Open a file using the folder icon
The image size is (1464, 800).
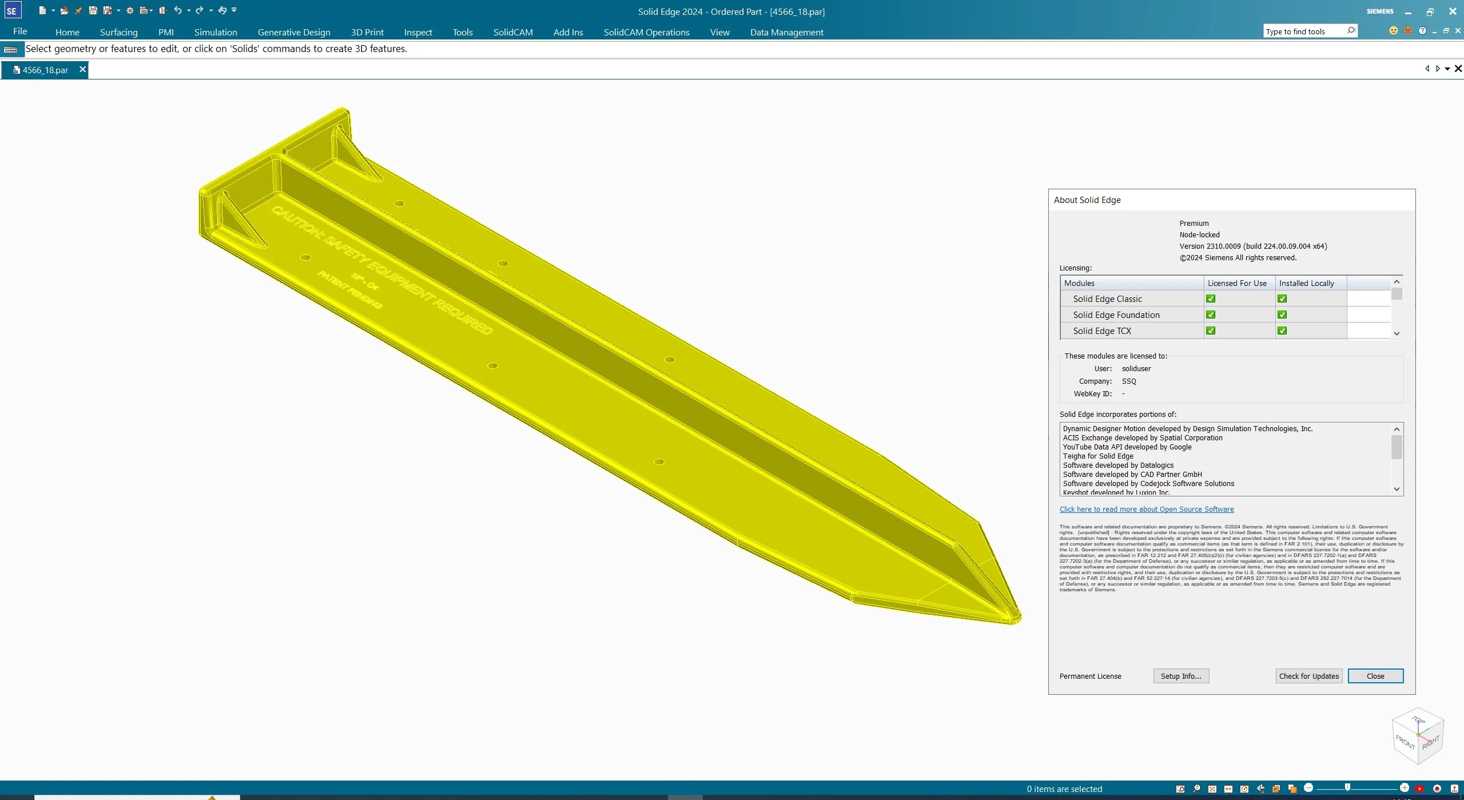pyautogui.click(x=64, y=10)
